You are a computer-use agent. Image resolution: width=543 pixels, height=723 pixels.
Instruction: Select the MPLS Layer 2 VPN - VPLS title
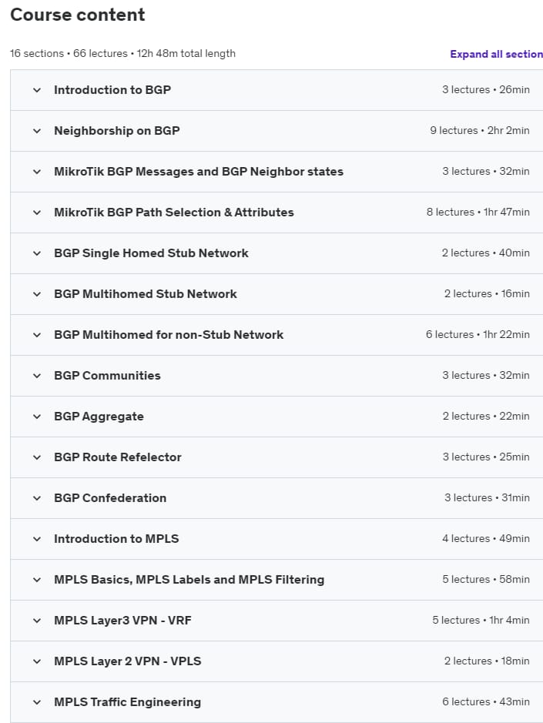[x=128, y=661]
